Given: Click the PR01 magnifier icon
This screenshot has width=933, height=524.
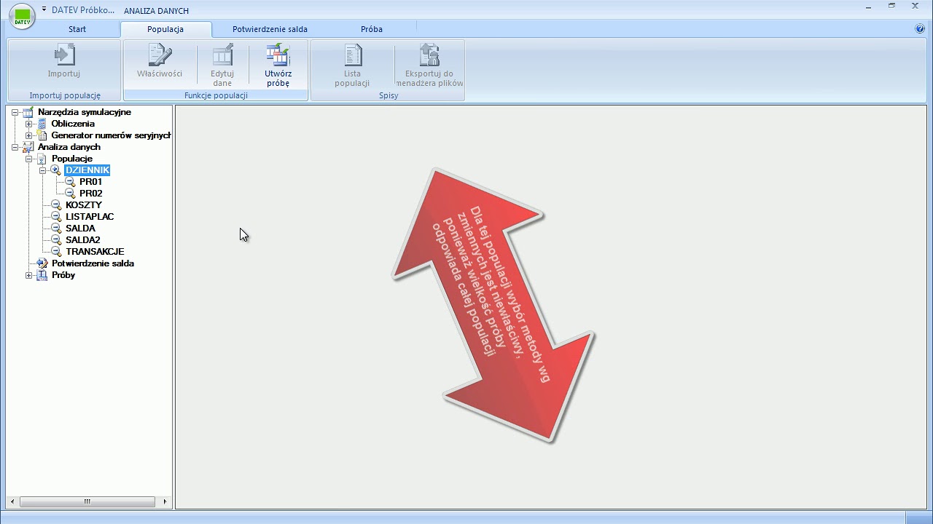Looking at the screenshot, I should (70, 182).
